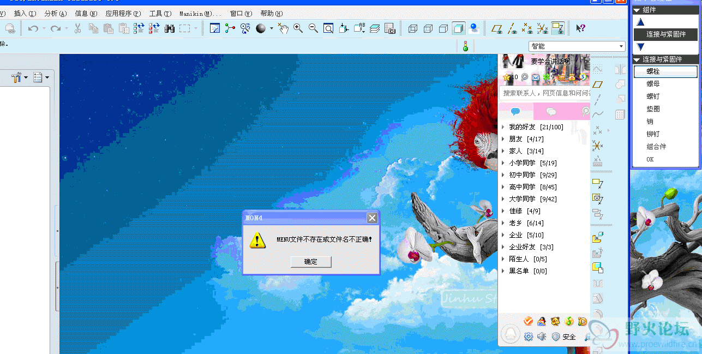Open the 帮助 menu
The height and width of the screenshot is (354, 702).
click(271, 13)
